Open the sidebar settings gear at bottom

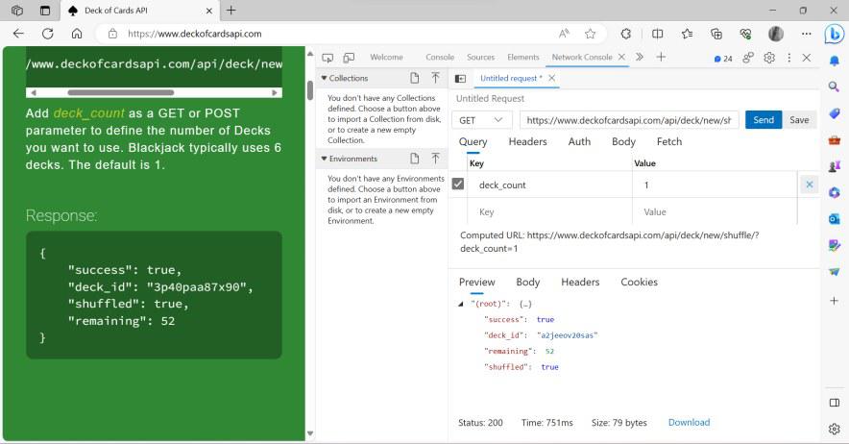click(x=835, y=429)
